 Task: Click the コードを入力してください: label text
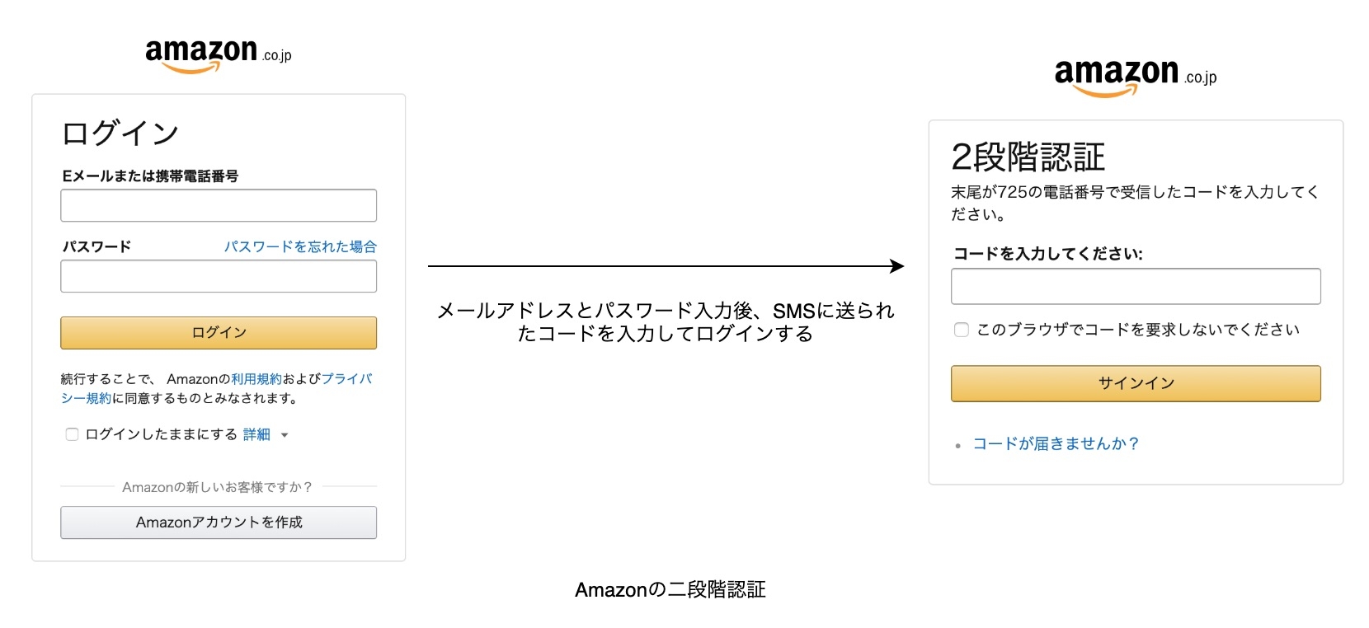1047,254
